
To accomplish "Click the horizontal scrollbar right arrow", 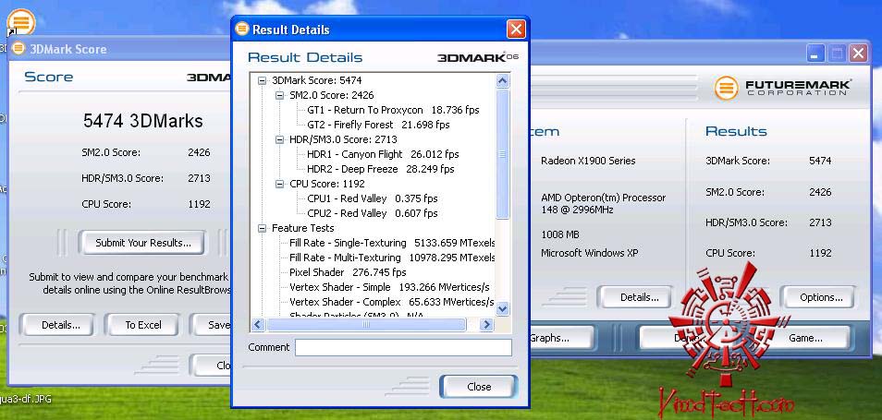I will [486, 325].
